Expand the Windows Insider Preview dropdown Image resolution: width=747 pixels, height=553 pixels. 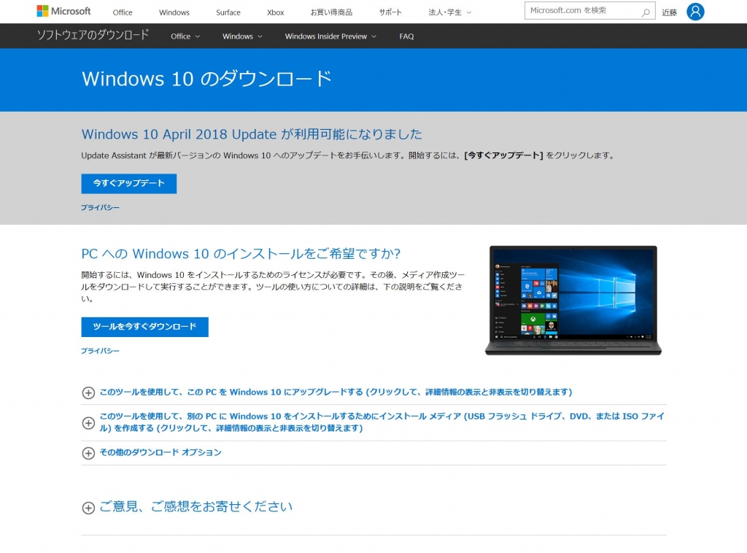(x=330, y=36)
